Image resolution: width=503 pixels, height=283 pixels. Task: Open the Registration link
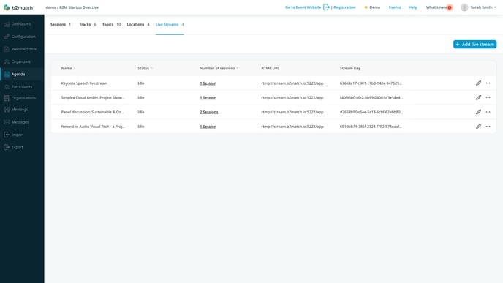point(344,7)
